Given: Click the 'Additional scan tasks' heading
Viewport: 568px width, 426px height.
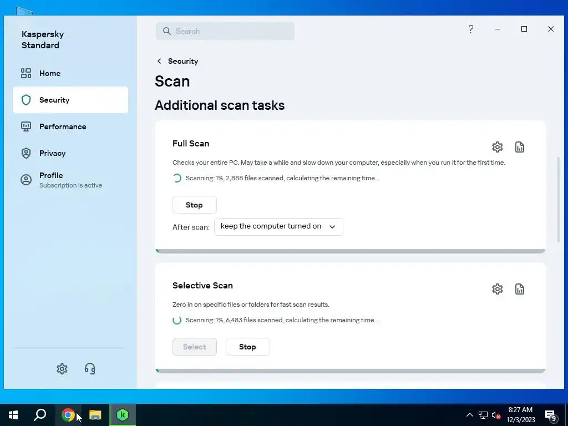Looking at the screenshot, I should (220, 105).
